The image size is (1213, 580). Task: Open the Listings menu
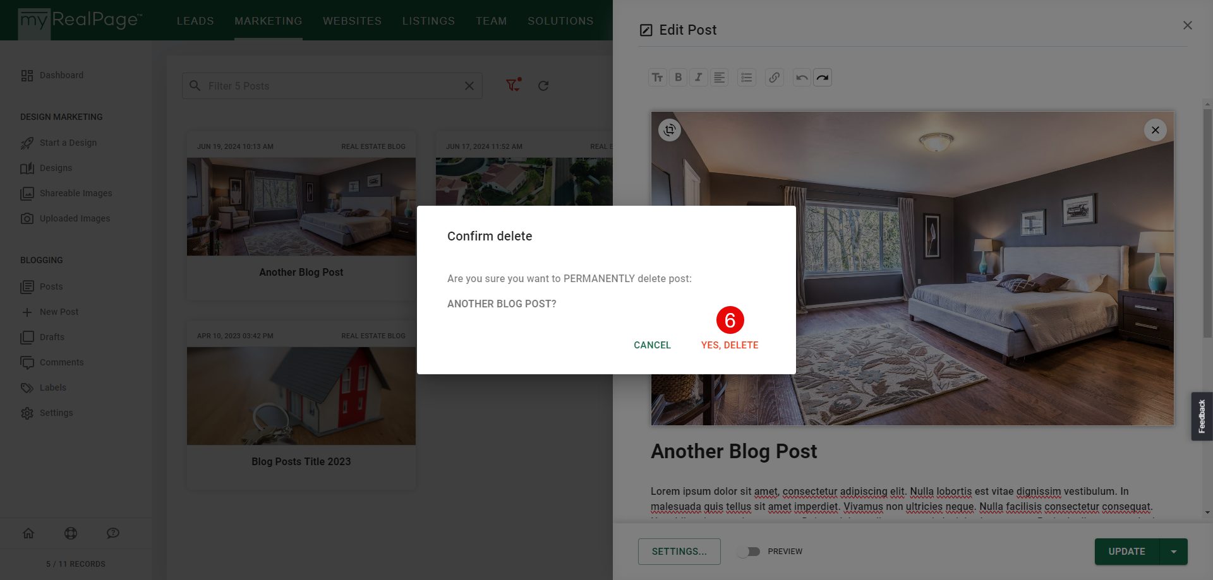coord(428,21)
